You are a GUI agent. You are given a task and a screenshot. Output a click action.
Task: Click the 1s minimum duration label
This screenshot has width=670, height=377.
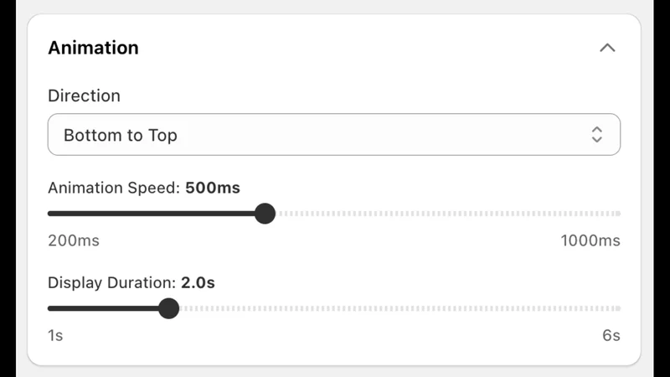pos(55,336)
